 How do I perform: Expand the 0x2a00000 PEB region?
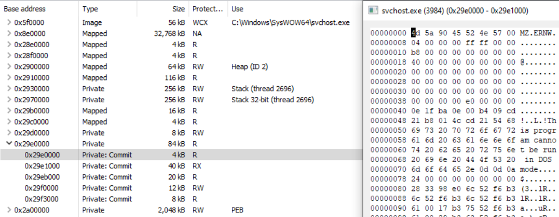(9, 210)
